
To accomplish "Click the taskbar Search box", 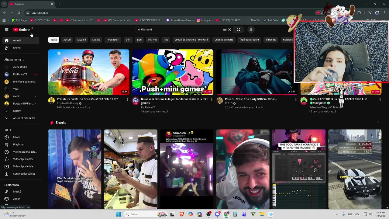I will click(146, 214).
